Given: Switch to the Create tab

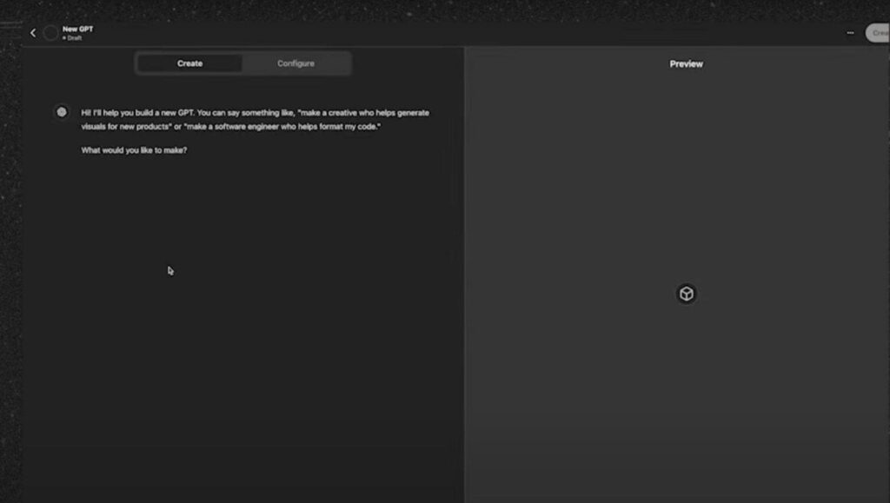Looking at the screenshot, I should pyautogui.click(x=189, y=63).
